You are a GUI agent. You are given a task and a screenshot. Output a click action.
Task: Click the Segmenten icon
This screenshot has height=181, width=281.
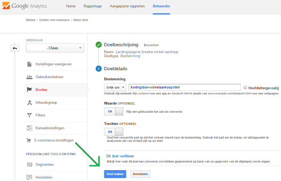30,165
